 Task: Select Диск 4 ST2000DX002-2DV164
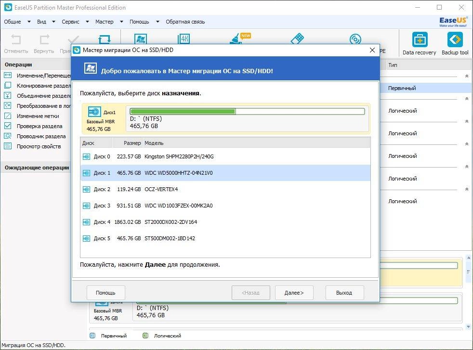[225, 222]
